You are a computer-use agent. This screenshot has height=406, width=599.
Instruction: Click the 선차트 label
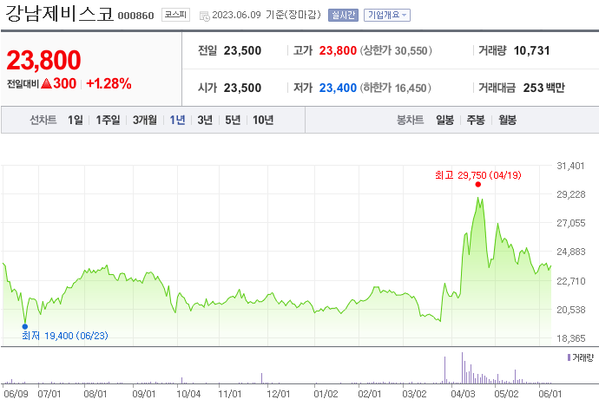pyautogui.click(x=43, y=121)
